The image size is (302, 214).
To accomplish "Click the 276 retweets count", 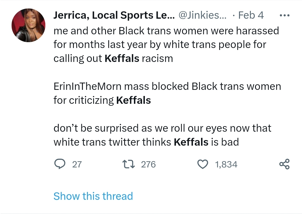I will (148, 165).
